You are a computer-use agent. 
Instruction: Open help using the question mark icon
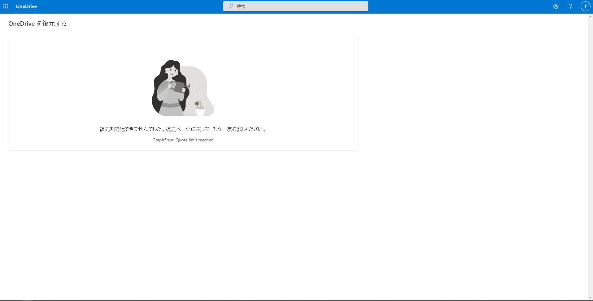pyautogui.click(x=571, y=6)
